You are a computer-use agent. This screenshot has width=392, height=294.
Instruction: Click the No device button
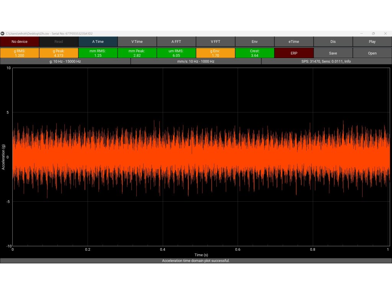(x=20, y=41)
